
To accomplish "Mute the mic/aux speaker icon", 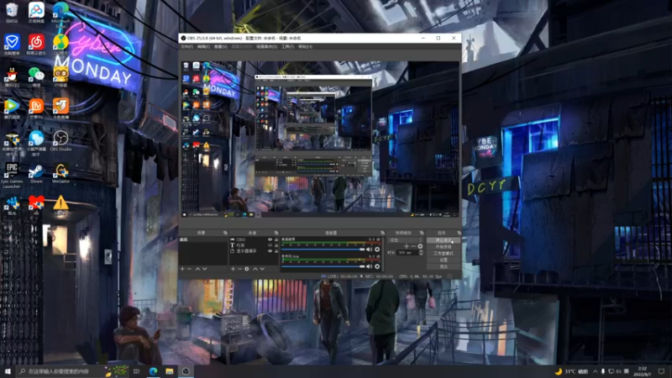I will pos(370,266).
